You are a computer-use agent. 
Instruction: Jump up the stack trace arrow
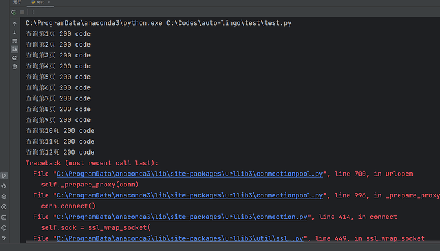15,24
